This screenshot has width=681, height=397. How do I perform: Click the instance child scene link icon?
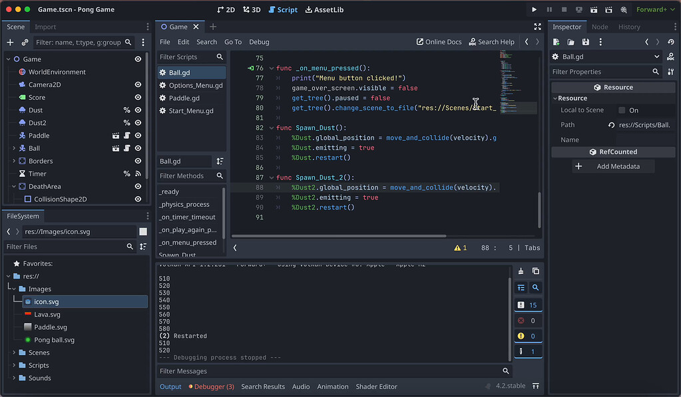coord(25,42)
